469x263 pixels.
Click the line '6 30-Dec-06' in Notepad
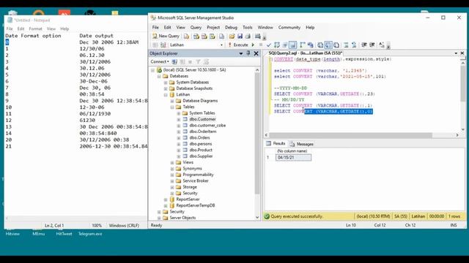click(56, 81)
